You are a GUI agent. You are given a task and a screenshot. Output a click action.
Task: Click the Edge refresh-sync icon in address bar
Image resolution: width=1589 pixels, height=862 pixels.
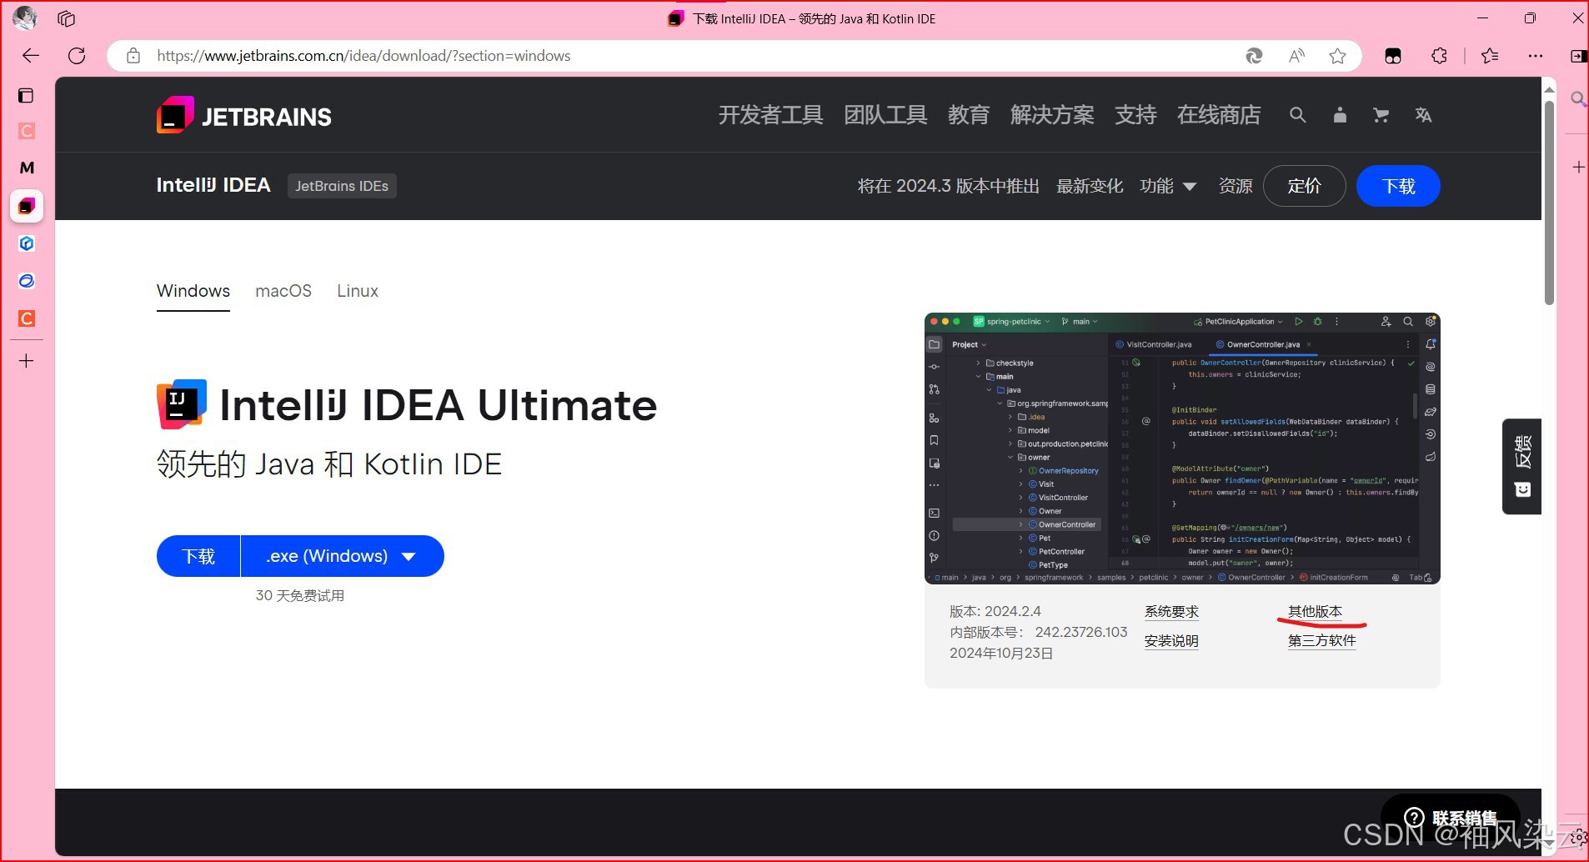click(x=1254, y=56)
